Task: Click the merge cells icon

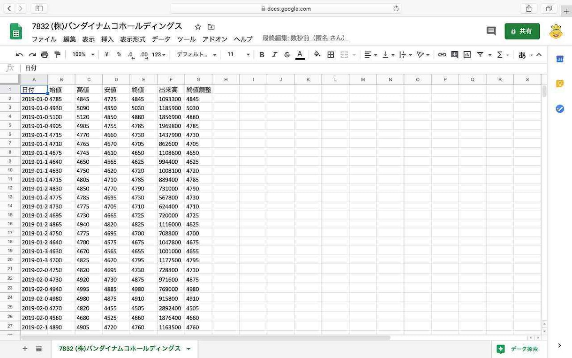Action: [344, 55]
